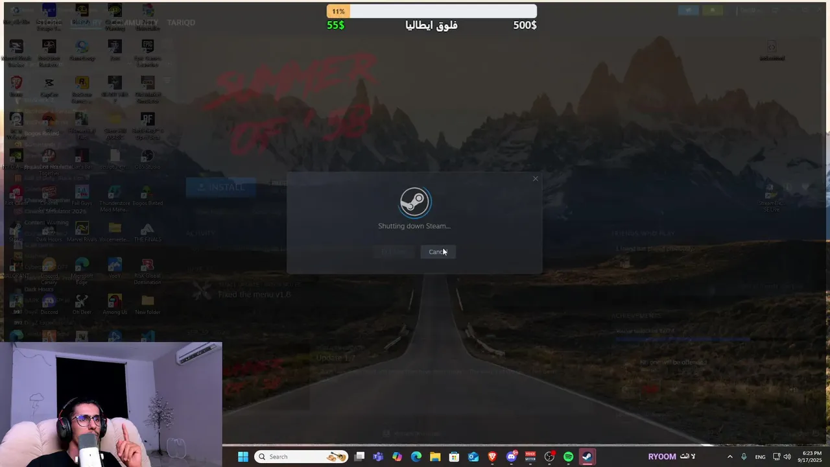The height and width of the screenshot is (467, 830).
Task: Click the dimmed INSTALL button in Steam
Action: 221,187
